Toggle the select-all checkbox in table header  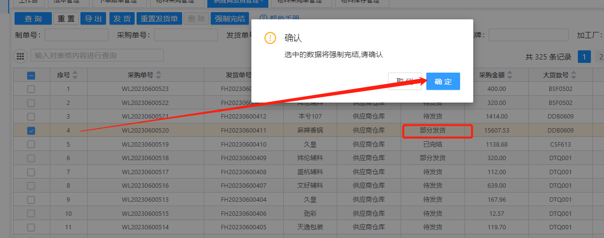(x=31, y=75)
